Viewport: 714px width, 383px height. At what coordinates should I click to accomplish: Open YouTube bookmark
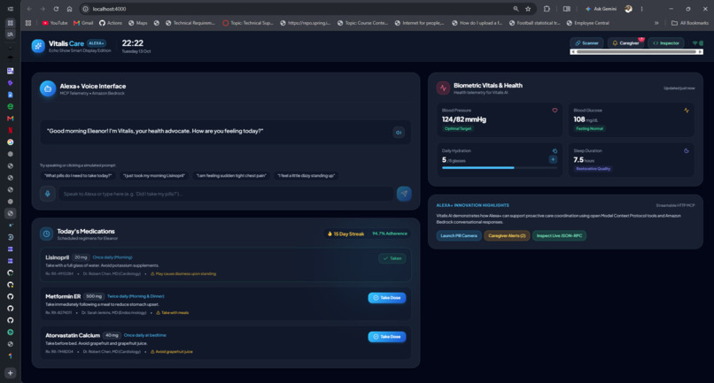55,23
